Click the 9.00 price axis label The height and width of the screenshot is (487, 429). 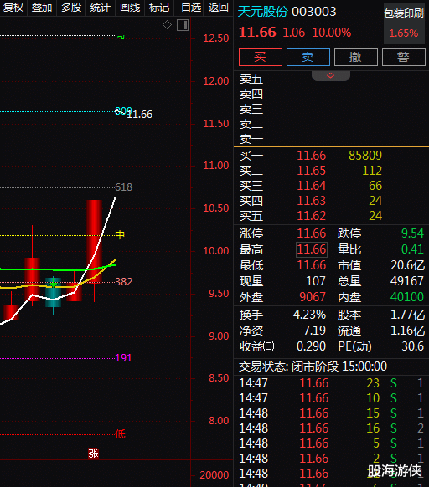click(219, 336)
